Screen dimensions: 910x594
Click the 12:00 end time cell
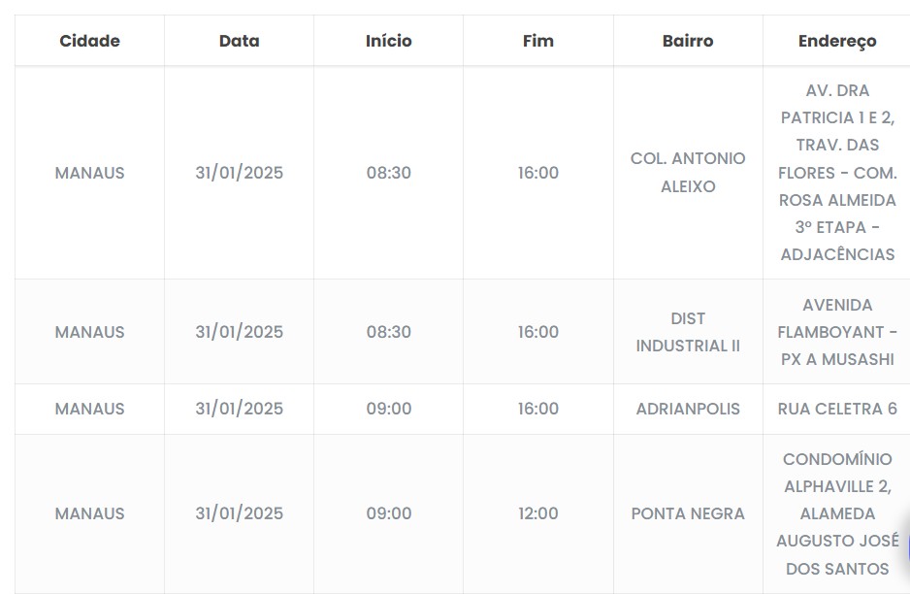click(537, 513)
